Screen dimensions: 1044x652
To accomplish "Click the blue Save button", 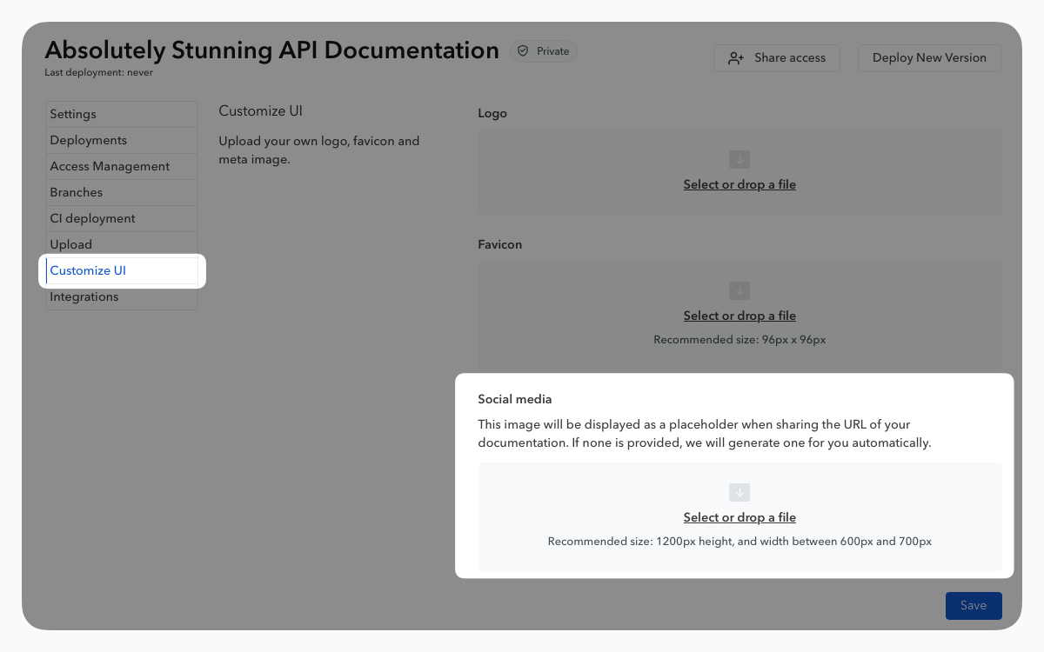I will pos(974,606).
